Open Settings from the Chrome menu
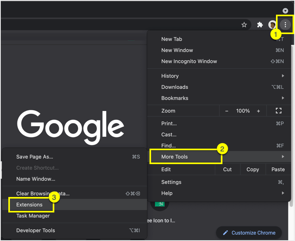 [x=171, y=182]
